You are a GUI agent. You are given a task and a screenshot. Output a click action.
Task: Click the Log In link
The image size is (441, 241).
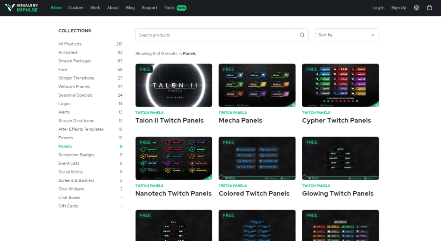pyautogui.click(x=378, y=8)
